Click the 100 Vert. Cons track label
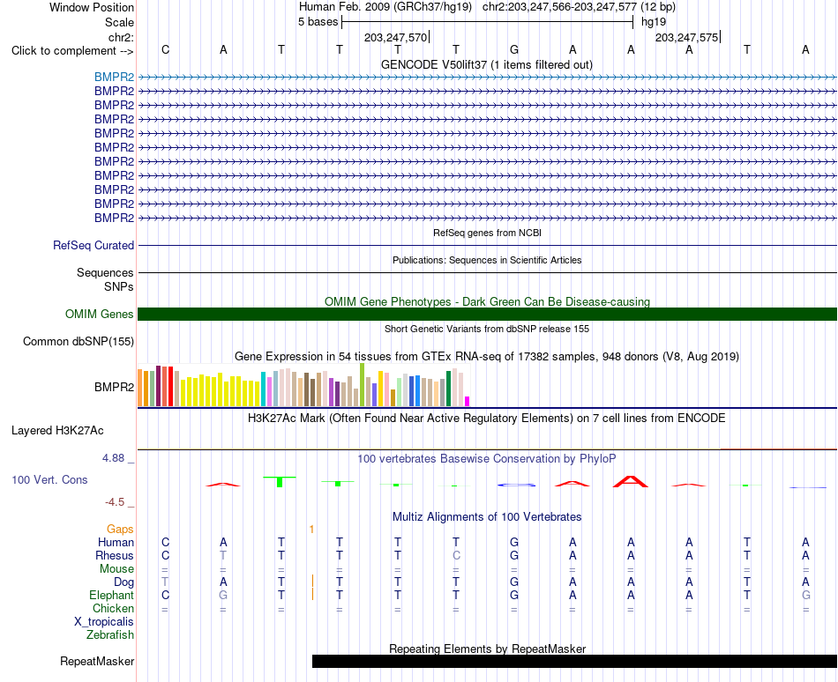The height and width of the screenshot is (682, 838). pyautogui.click(x=49, y=479)
